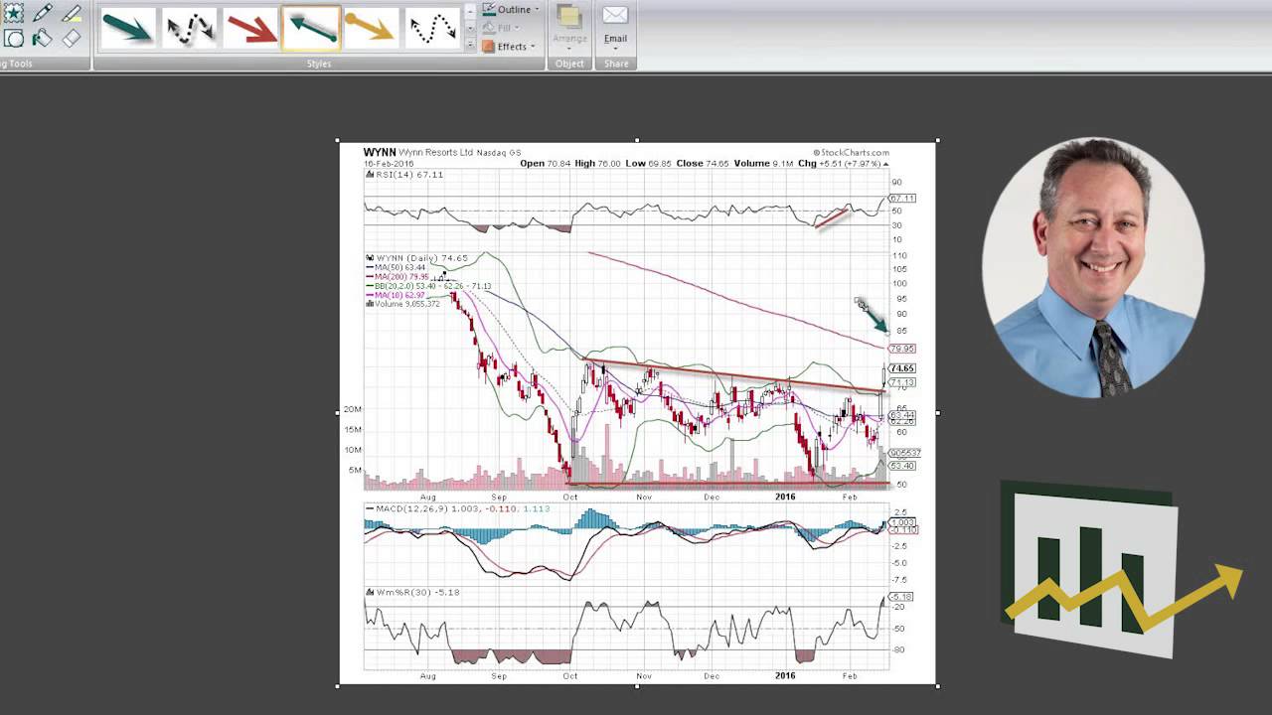Click the RSI(14) 67.11 label

407,175
